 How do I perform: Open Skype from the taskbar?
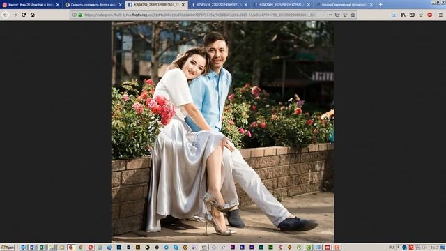(x=176, y=248)
